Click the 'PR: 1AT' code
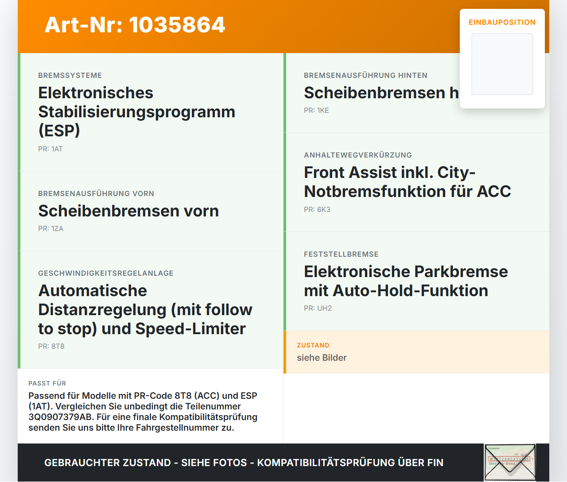The image size is (567, 482). tap(50, 149)
